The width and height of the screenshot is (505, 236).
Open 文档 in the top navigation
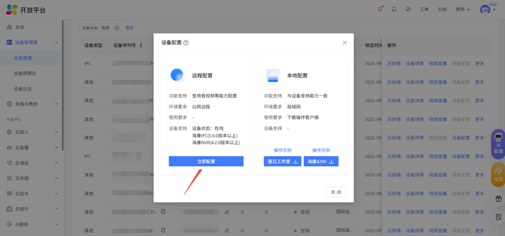click(x=442, y=10)
